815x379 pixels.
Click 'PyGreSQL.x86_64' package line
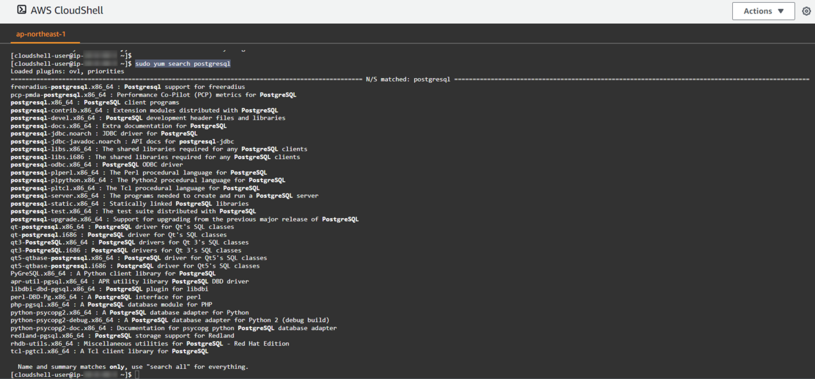pos(113,273)
